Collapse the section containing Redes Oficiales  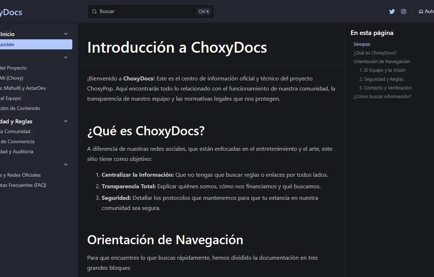coord(66,164)
